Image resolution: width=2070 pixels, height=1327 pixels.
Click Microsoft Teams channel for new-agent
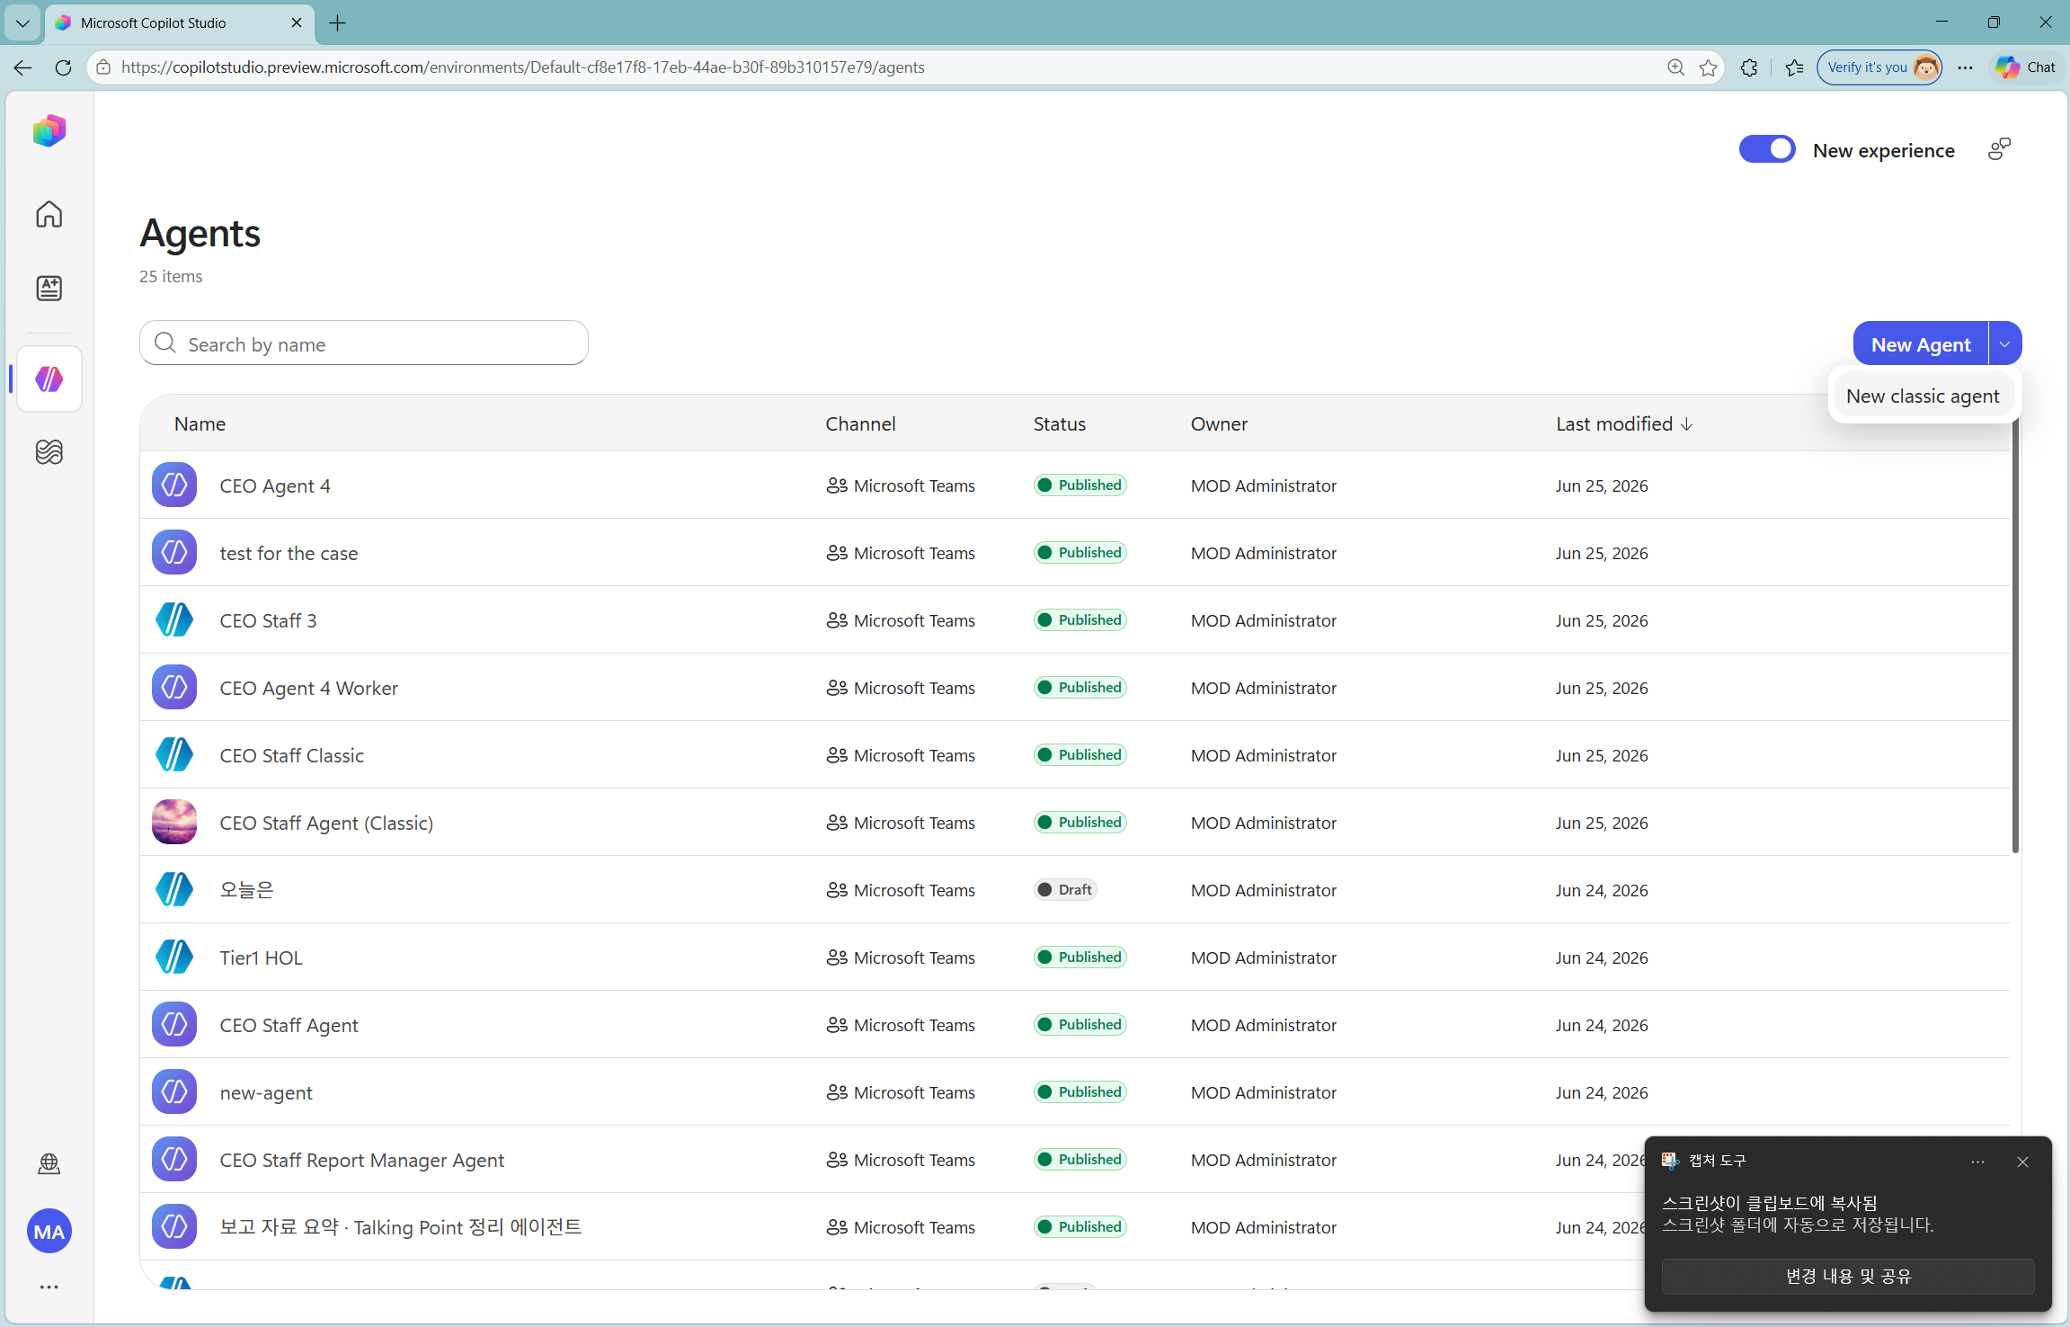coord(901,1092)
